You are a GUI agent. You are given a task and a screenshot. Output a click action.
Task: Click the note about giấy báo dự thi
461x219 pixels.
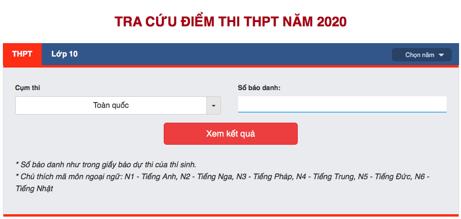[x=106, y=164]
